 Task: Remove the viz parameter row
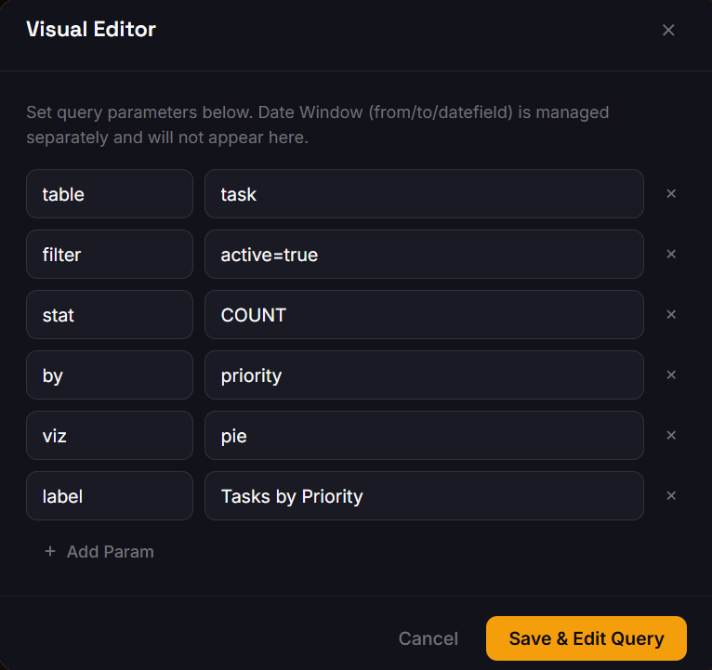[671, 435]
